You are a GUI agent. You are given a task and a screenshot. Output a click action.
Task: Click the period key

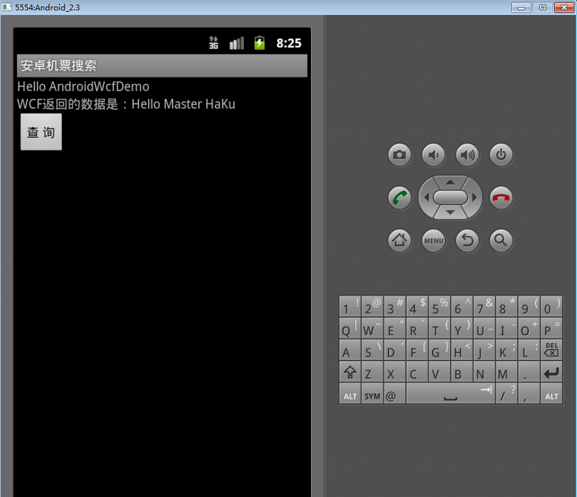pyautogui.click(x=529, y=372)
